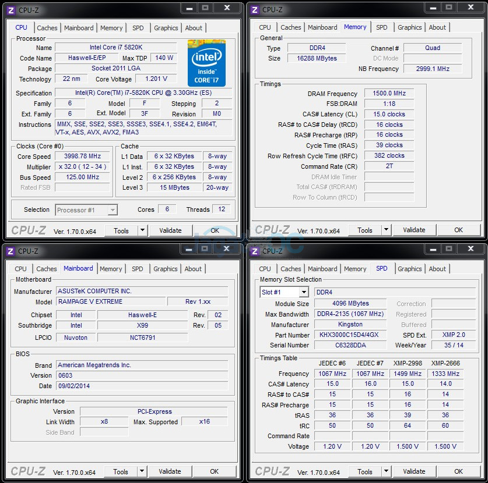Open Caches tab in the Memory window

tap(291, 27)
